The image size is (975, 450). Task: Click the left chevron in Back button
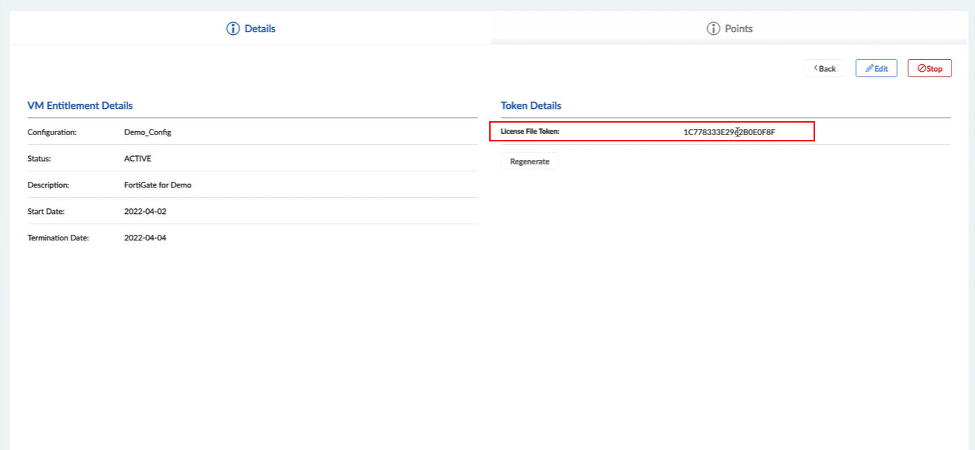click(815, 68)
